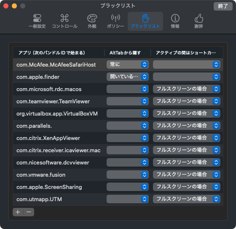Image resolution: width=236 pixels, height=229 pixels.
Task: Open hide dropdown for com.teamviewer.TeamViewer
Action: pyautogui.click(x=128, y=101)
